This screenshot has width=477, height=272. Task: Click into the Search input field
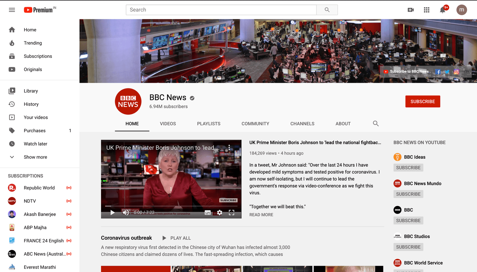click(x=221, y=10)
